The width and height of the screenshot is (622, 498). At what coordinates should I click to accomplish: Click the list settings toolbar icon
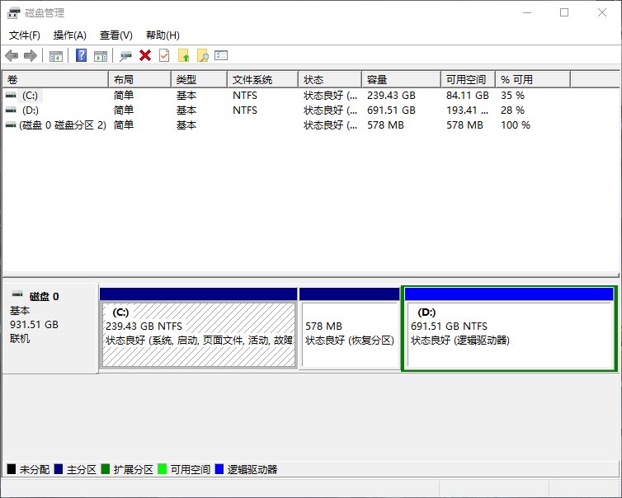click(x=221, y=55)
